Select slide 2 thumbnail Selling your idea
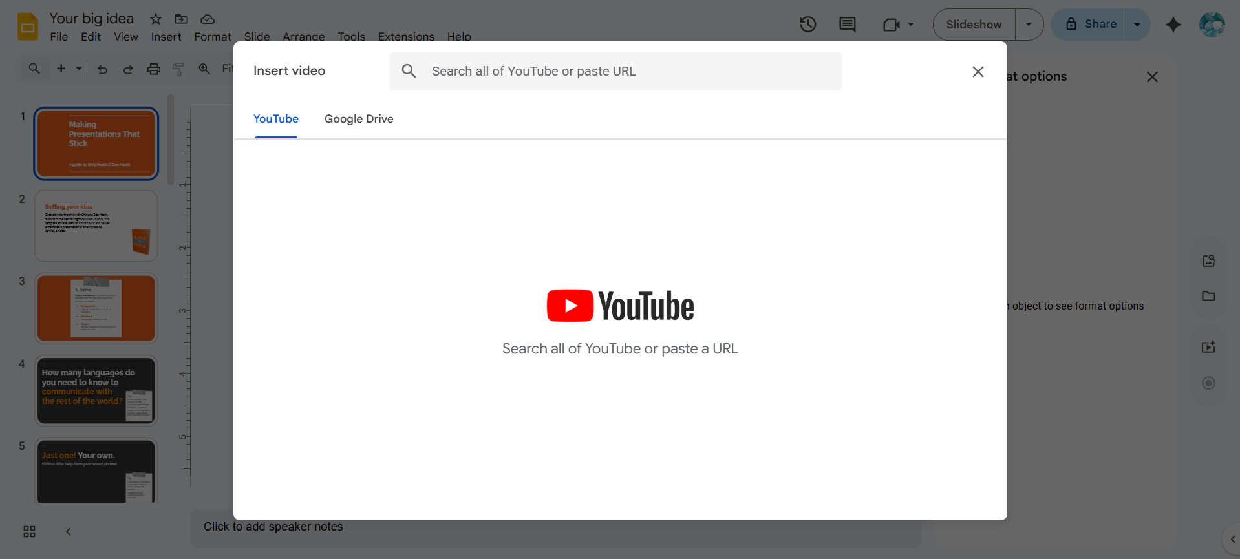 click(96, 226)
